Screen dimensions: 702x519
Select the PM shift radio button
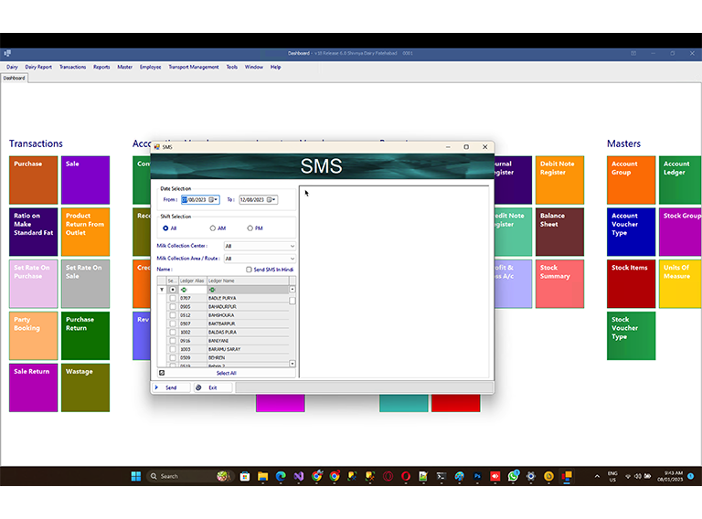(250, 228)
